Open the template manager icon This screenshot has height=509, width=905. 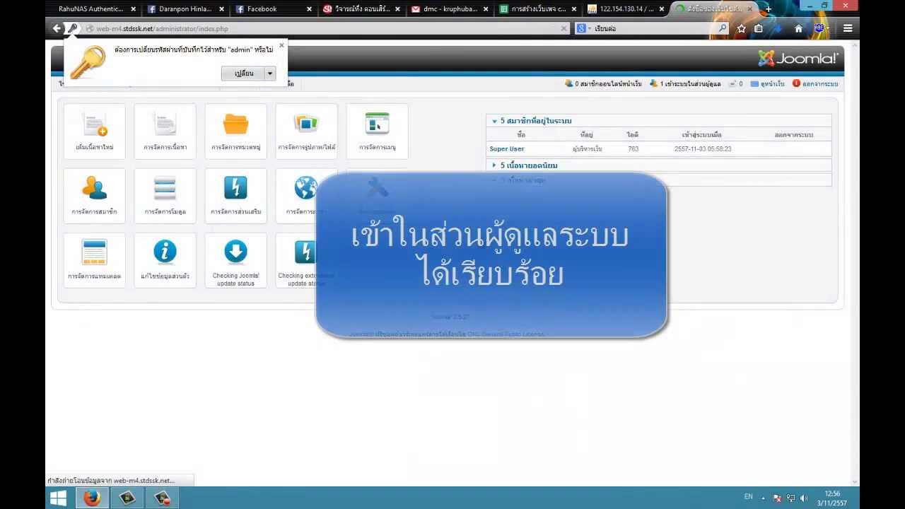(94, 260)
